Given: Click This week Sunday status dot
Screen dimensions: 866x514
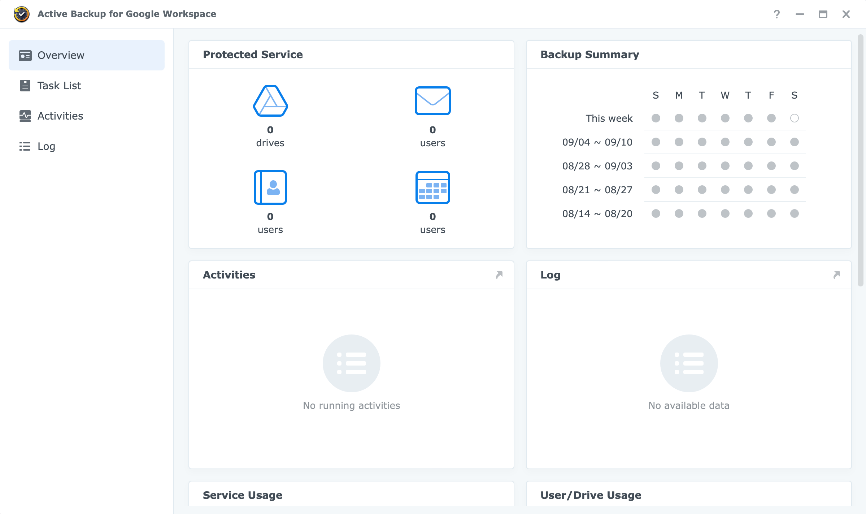Looking at the screenshot, I should pos(656,118).
